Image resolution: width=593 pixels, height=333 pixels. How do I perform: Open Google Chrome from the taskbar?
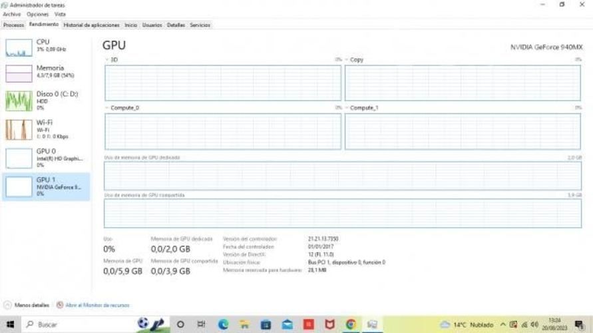tap(351, 324)
